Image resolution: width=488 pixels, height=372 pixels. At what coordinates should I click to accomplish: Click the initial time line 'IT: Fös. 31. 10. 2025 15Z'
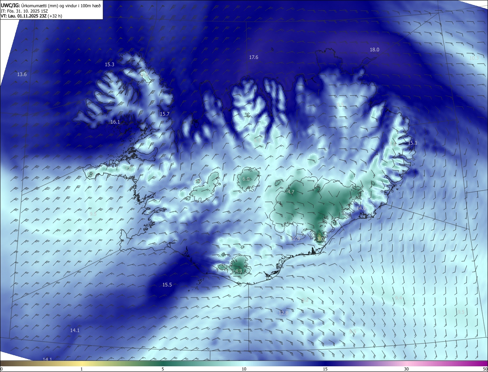pyautogui.click(x=24, y=11)
